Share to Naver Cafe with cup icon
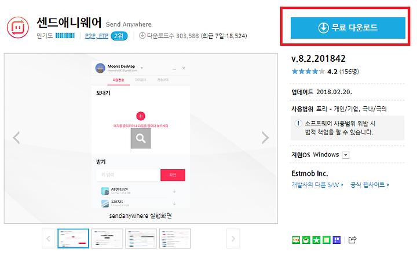417x256 pixels. [x=306, y=240]
